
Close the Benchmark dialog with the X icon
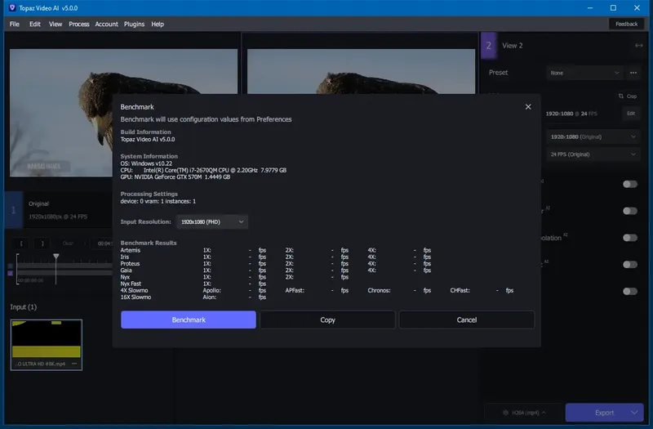point(528,107)
